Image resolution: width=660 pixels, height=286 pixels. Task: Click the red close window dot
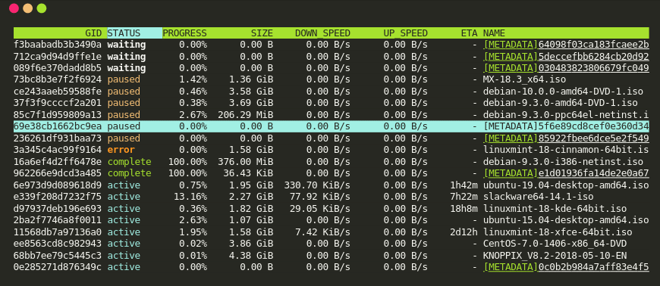[x=14, y=8]
